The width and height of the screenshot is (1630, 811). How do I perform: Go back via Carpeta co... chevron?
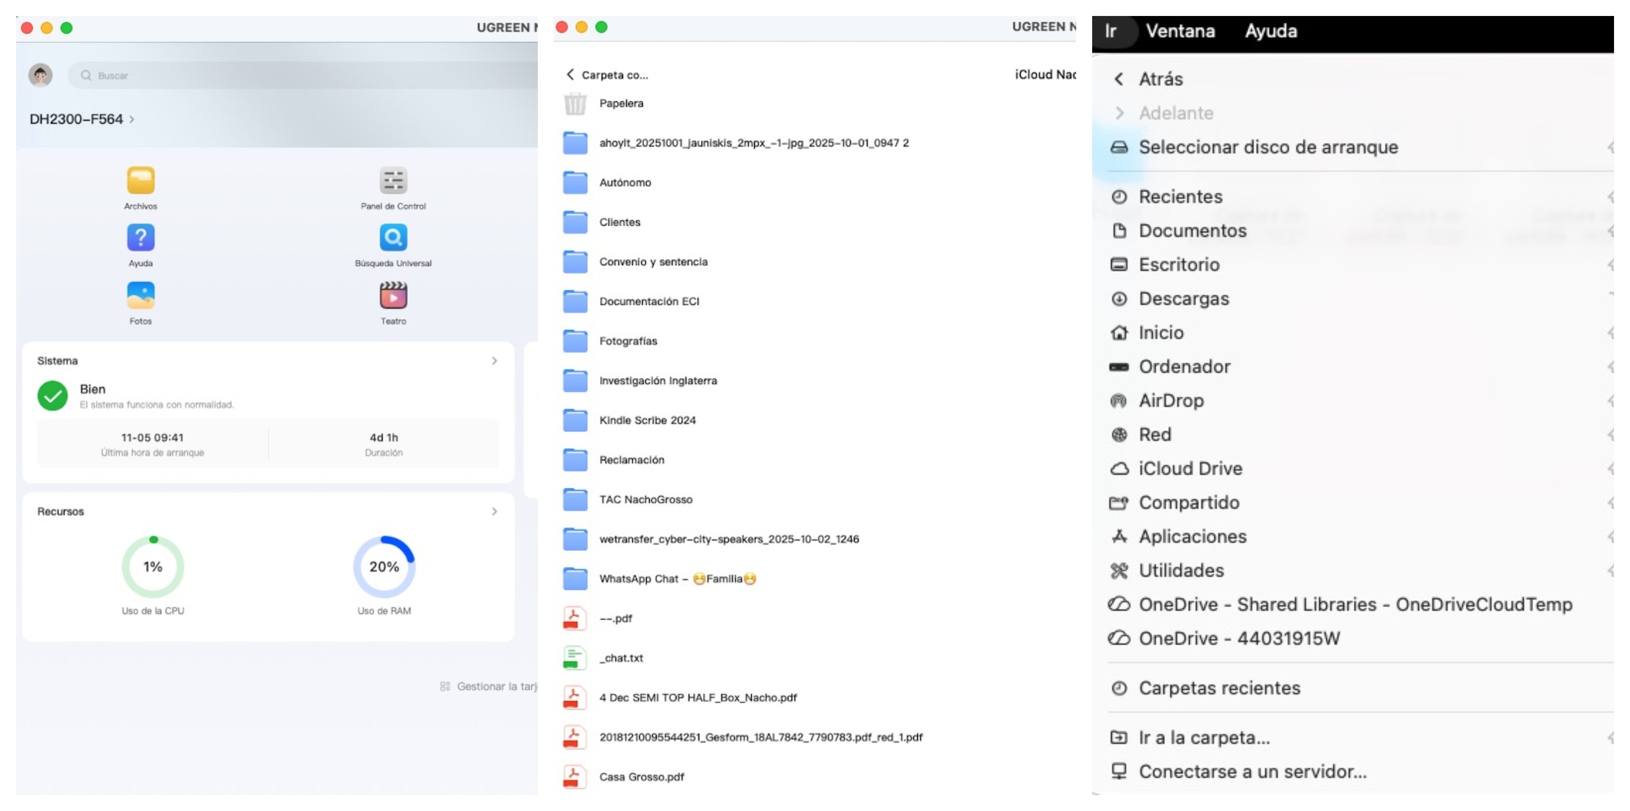pyautogui.click(x=570, y=74)
